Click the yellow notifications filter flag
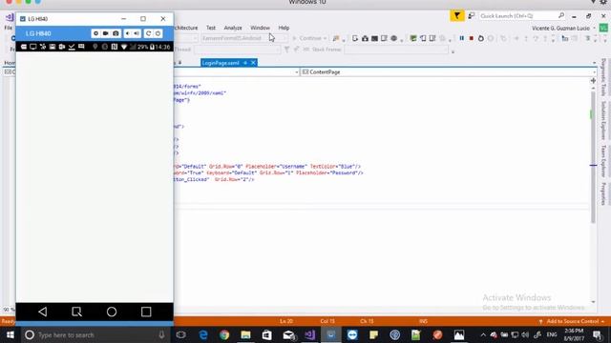The width and height of the screenshot is (611, 343). [x=457, y=16]
